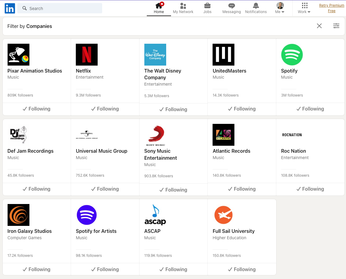The height and width of the screenshot is (279, 346).
Task: Open the filter settings sliders icon
Action: (x=336, y=26)
